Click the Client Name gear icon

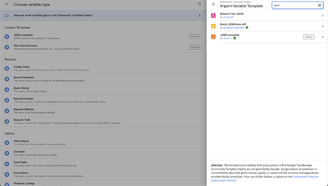[7, 143]
